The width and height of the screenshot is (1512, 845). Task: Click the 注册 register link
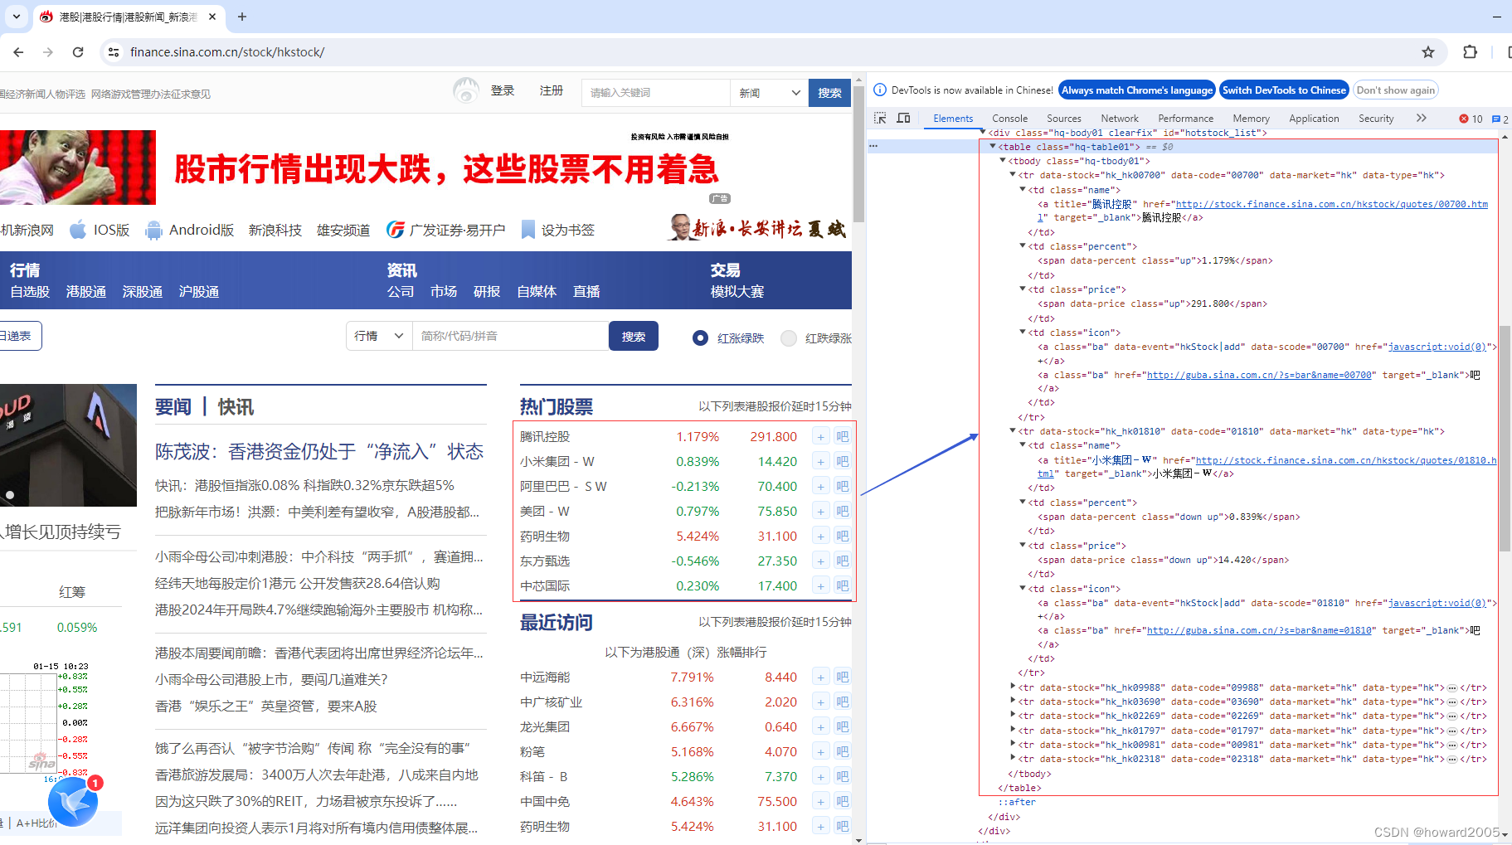[x=551, y=90]
